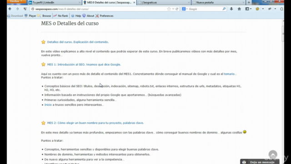The height and width of the screenshot is (164, 291).
Task: Close the MES 0 Detalles del curso tab
Action: [x=134, y=3]
